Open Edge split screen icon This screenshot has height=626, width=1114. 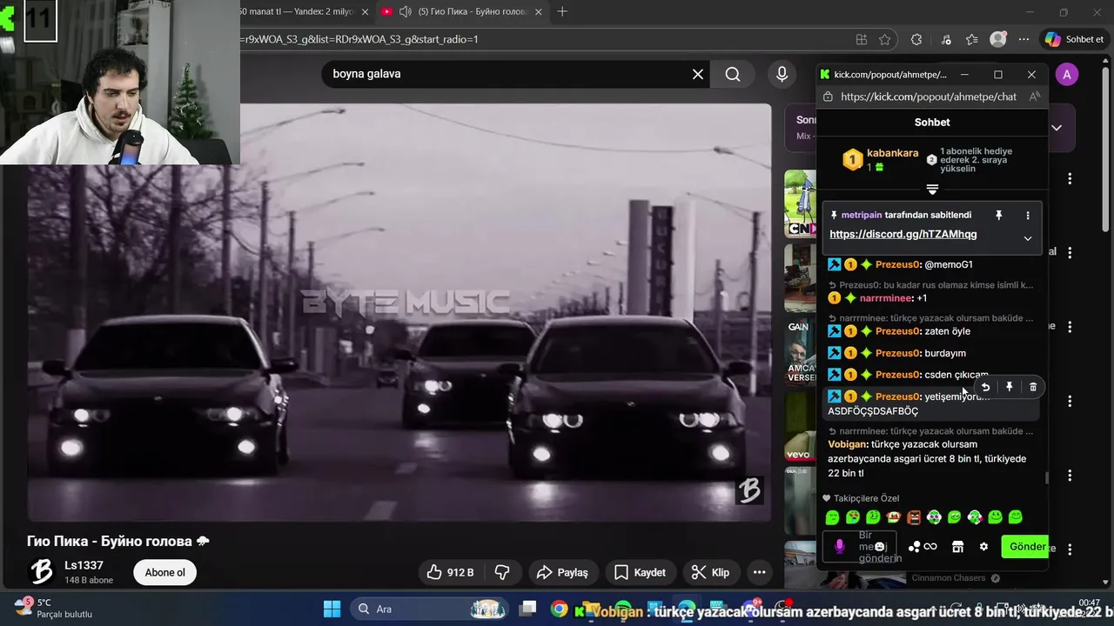[x=861, y=39]
